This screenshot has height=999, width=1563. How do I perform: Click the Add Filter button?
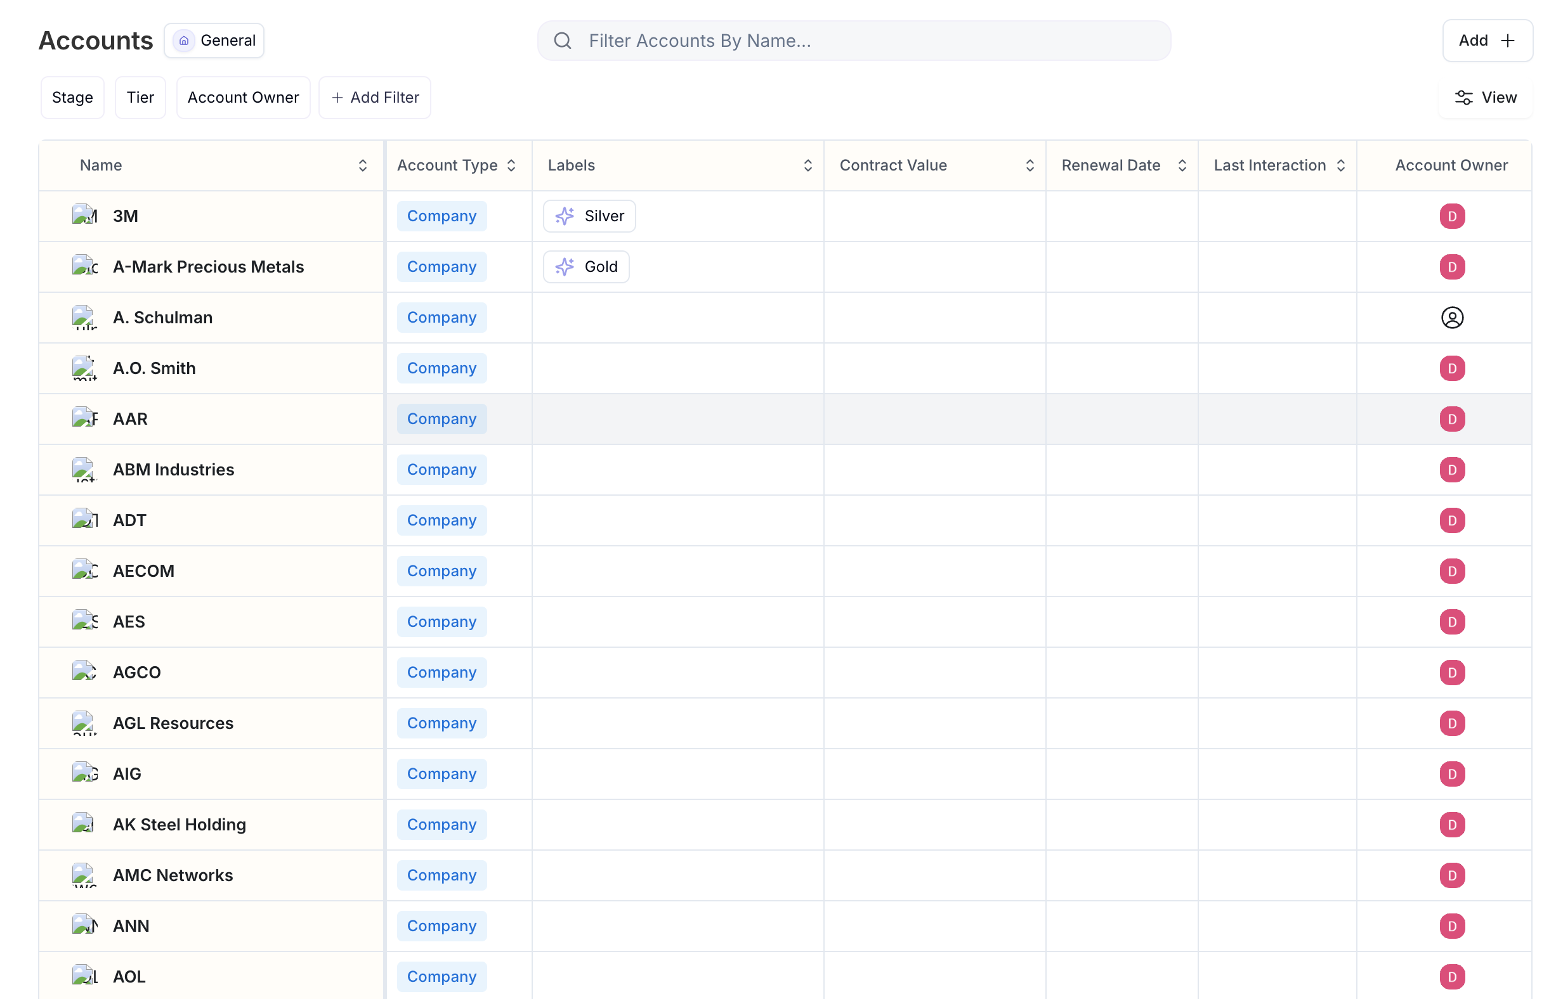[374, 98]
